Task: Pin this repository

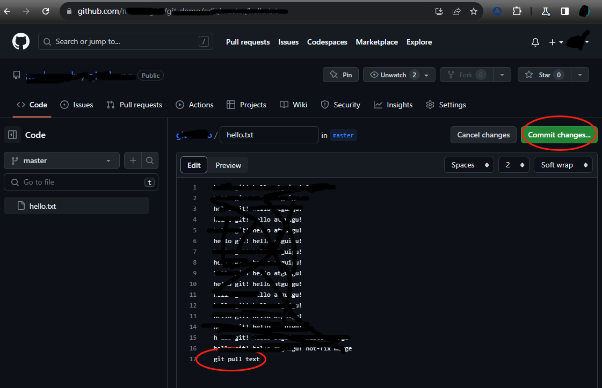Action: tap(340, 75)
